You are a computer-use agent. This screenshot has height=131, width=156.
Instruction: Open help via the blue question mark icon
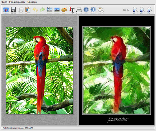coord(93,10)
